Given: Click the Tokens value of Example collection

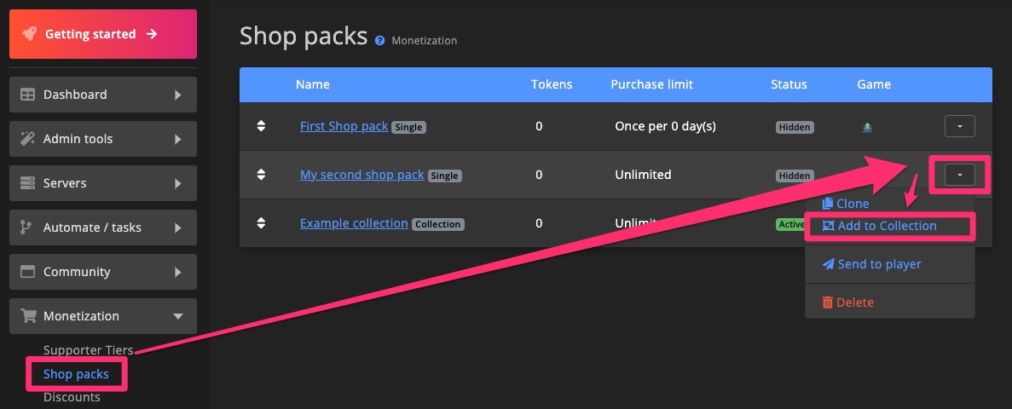Looking at the screenshot, I should [x=539, y=223].
